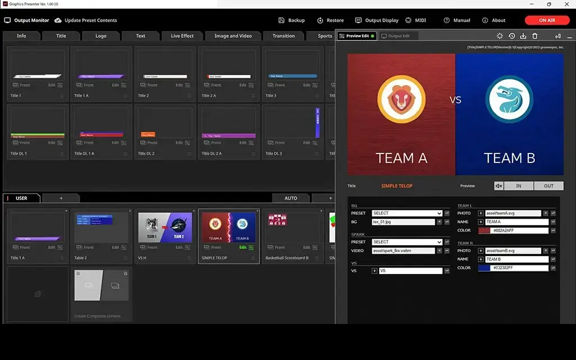Click TEAM L red color swatch
This screenshot has width=576, height=360.
click(x=484, y=231)
